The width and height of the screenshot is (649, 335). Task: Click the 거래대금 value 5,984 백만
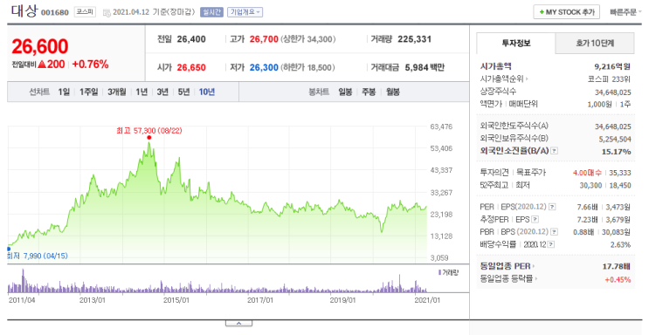pos(425,67)
